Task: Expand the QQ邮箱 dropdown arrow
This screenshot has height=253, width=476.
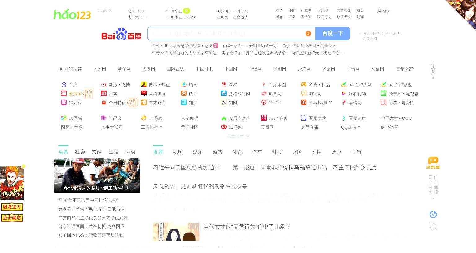Action: click(x=359, y=127)
